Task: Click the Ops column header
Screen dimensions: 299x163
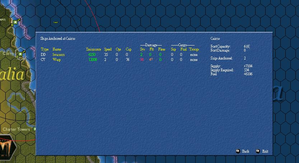Action: click(x=118, y=49)
